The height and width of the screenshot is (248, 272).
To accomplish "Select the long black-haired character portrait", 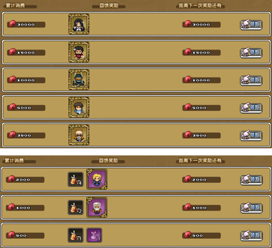I will 79,24.
